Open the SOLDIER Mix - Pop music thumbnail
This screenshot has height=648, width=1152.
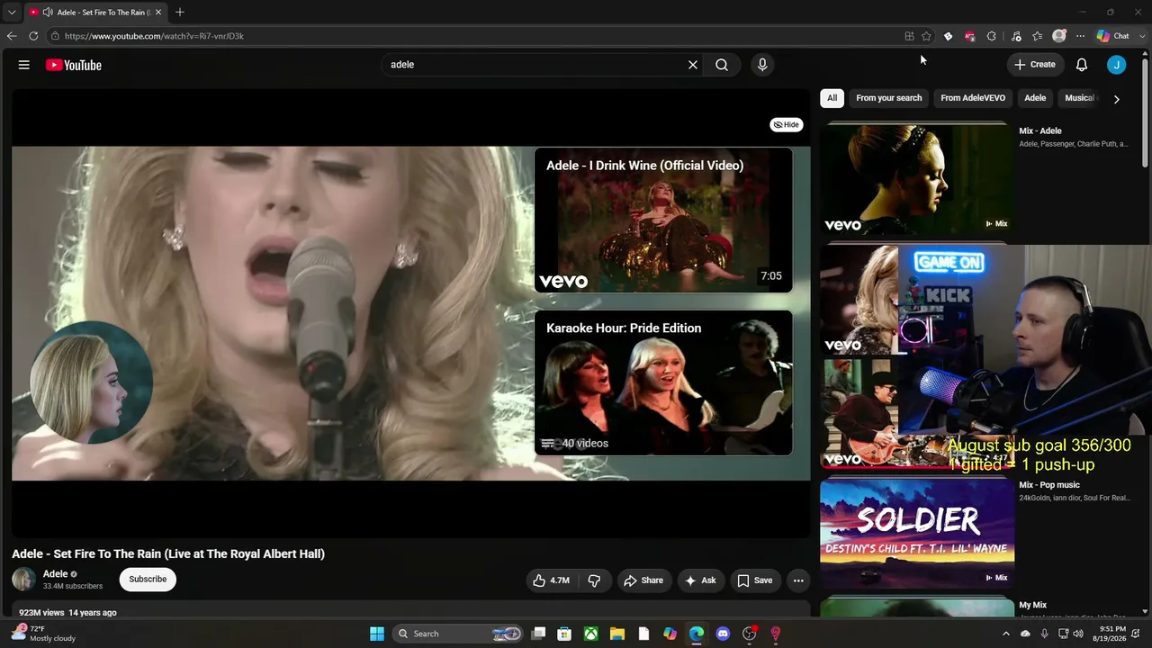click(917, 533)
